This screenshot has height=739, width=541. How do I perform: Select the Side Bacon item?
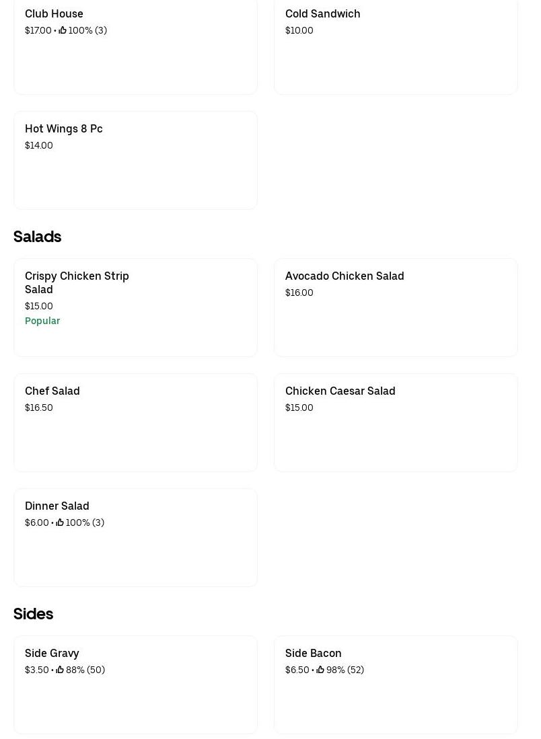click(x=396, y=685)
